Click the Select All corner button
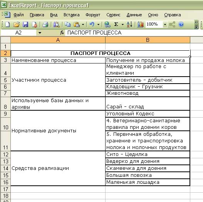Image resolution: width=203 pixels, height=202 pixels. [x=5, y=40]
